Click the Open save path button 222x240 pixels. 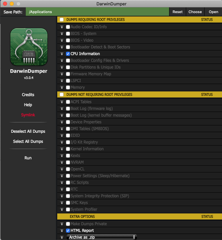213,12
